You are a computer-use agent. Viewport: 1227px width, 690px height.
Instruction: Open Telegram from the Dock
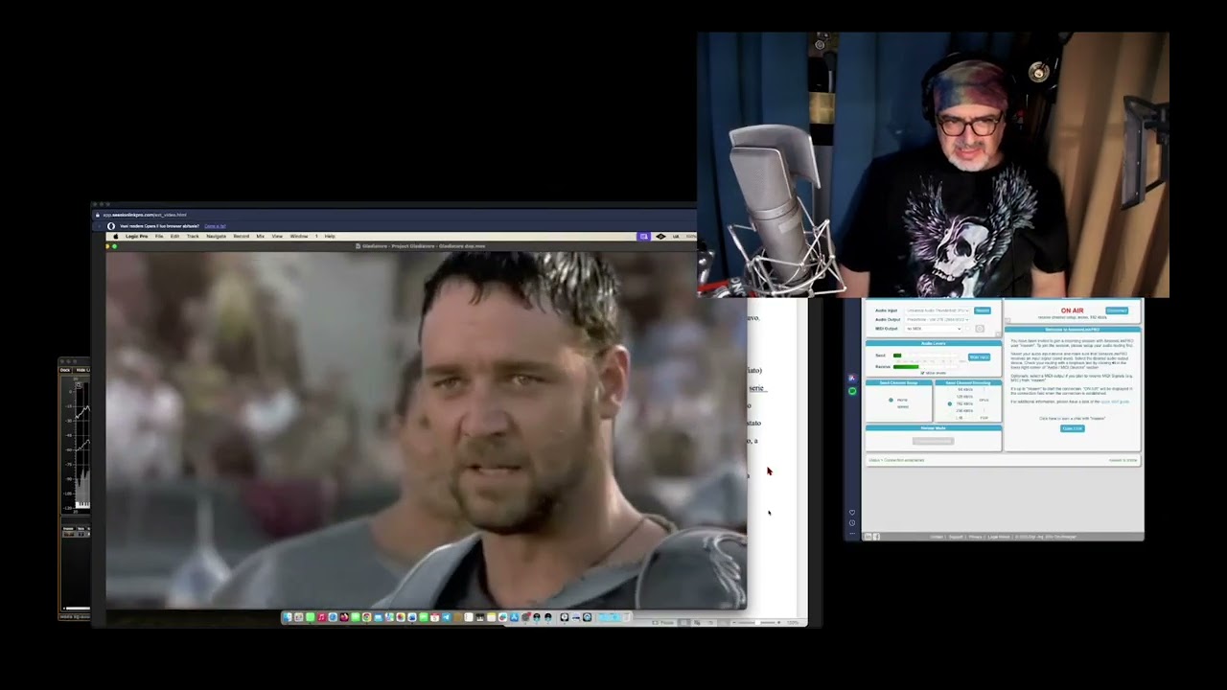[446, 617]
